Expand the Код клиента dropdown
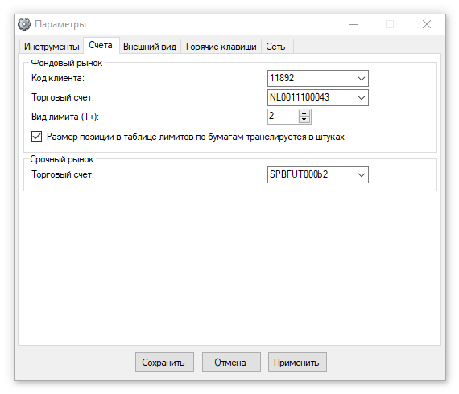459x394 pixels. pos(362,78)
